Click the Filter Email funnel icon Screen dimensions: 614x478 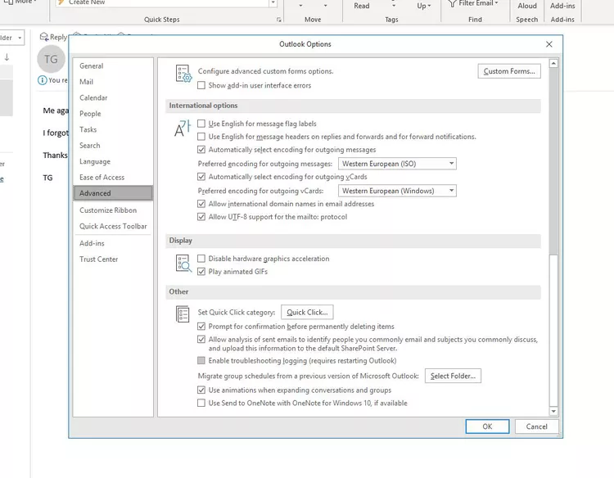(452, 3)
